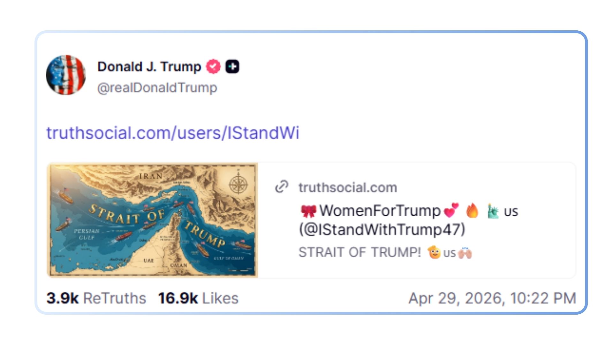View the 3.9k ReTruths count
613x345 pixels.
pos(96,298)
